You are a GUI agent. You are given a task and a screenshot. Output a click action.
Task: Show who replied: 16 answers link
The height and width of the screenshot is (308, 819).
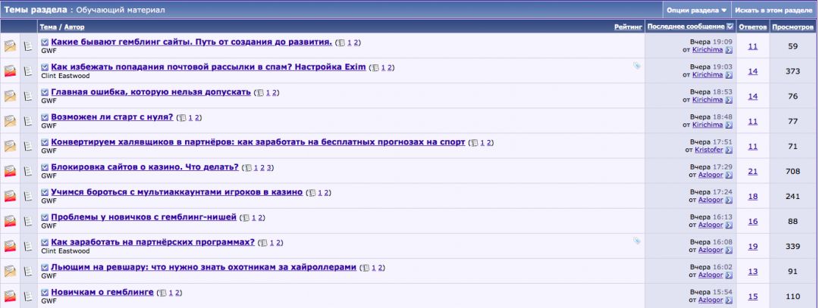pyautogui.click(x=753, y=222)
